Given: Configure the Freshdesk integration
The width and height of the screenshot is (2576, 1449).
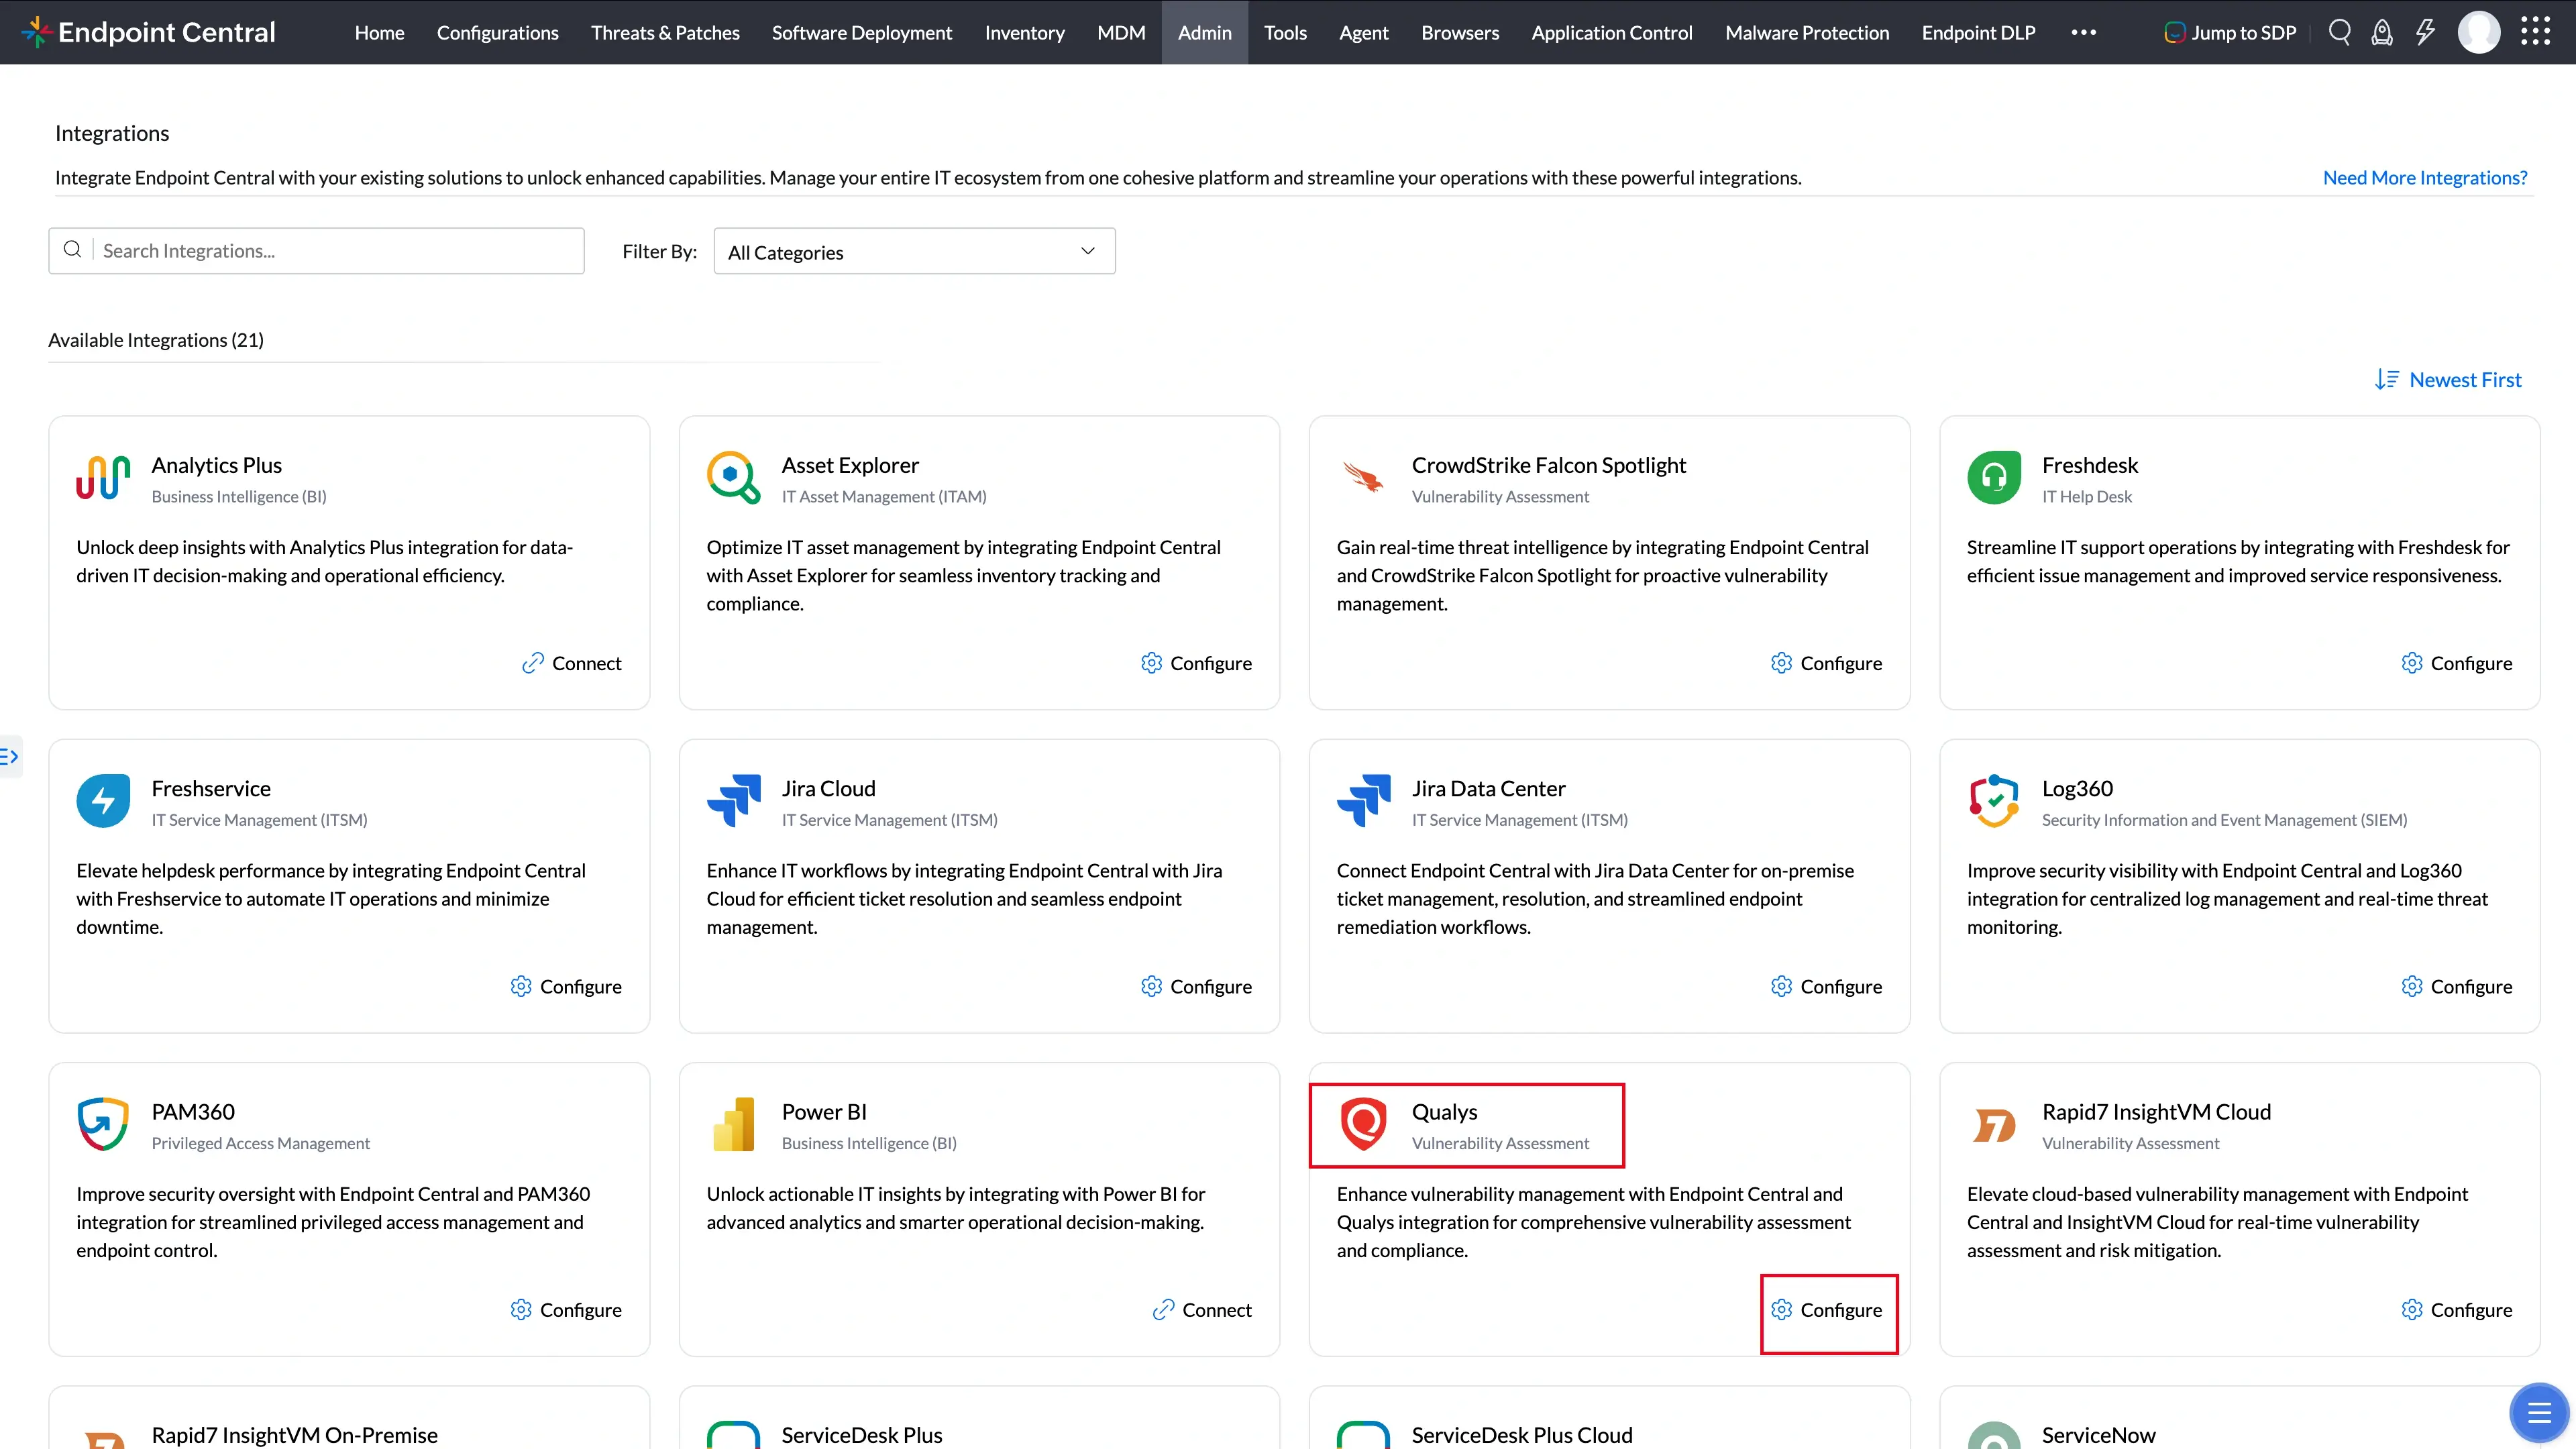Looking at the screenshot, I should [x=2456, y=663].
